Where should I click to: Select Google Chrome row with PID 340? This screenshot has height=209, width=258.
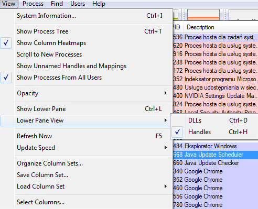[x=216, y=171]
